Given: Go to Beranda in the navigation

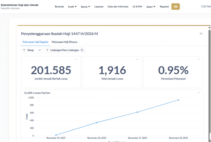Looking at the screenshot, I should pyautogui.click(x=59, y=6).
